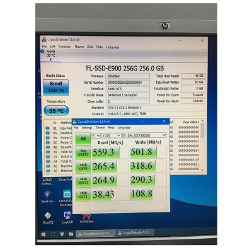The width and height of the screenshot is (252, 252).
Task: Run the Seq Q32T1 benchmark
Action: click(83, 152)
